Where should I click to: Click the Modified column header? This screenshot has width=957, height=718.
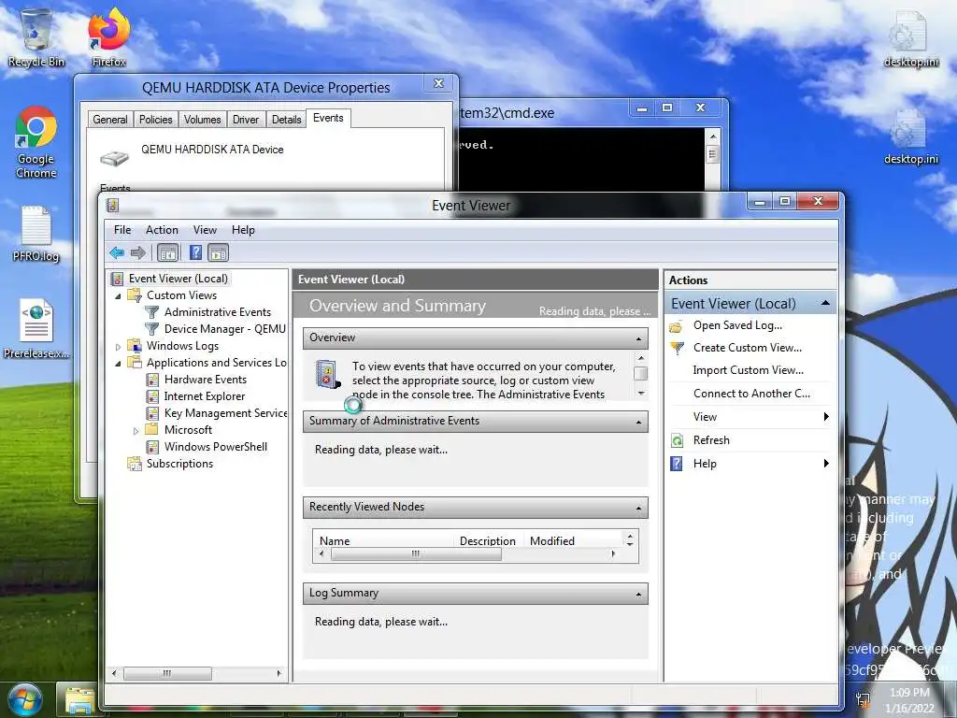[x=573, y=541]
